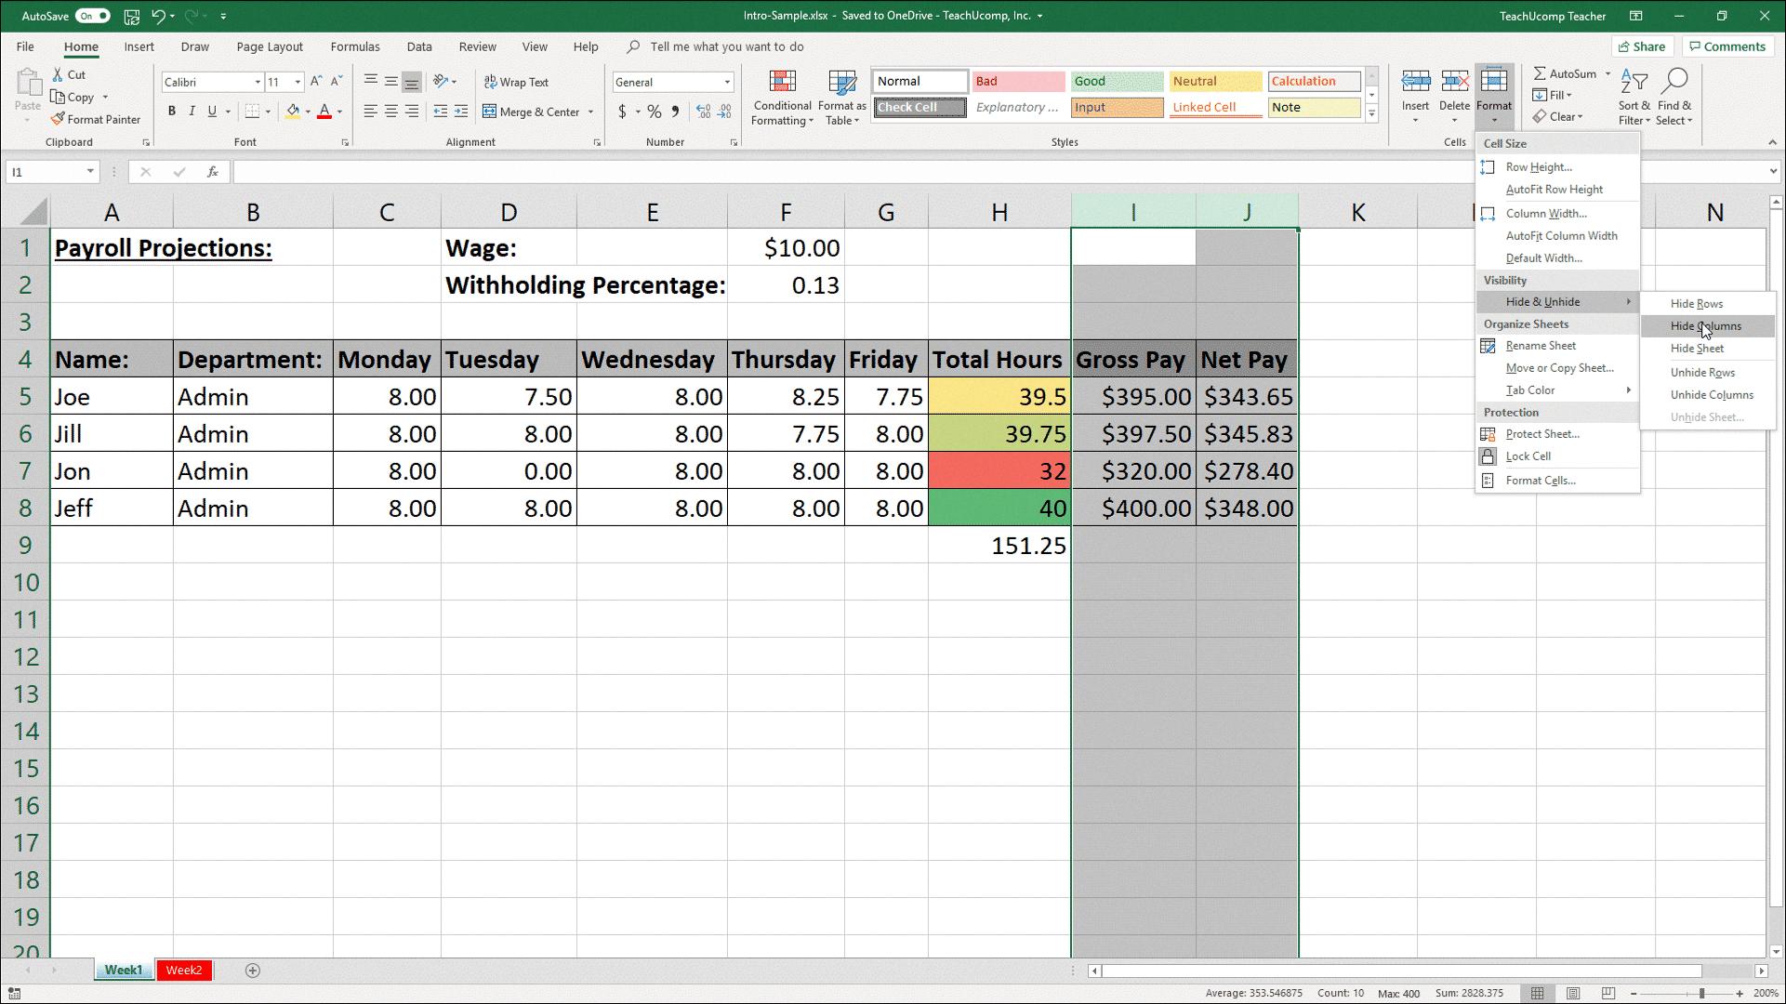Click Hide Columns in context menu
Image resolution: width=1786 pixels, height=1004 pixels.
(1706, 324)
